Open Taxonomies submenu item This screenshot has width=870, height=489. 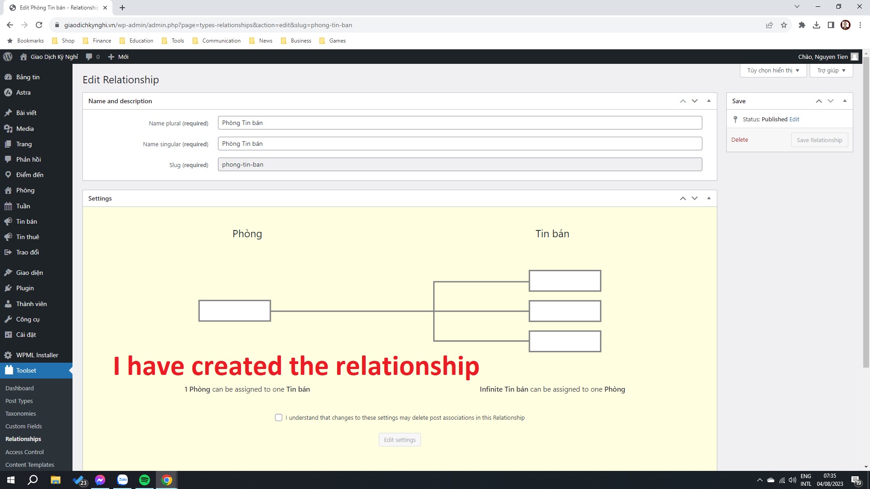tap(21, 413)
